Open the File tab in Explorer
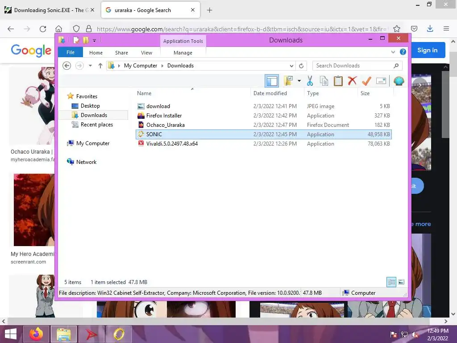 click(x=71, y=52)
